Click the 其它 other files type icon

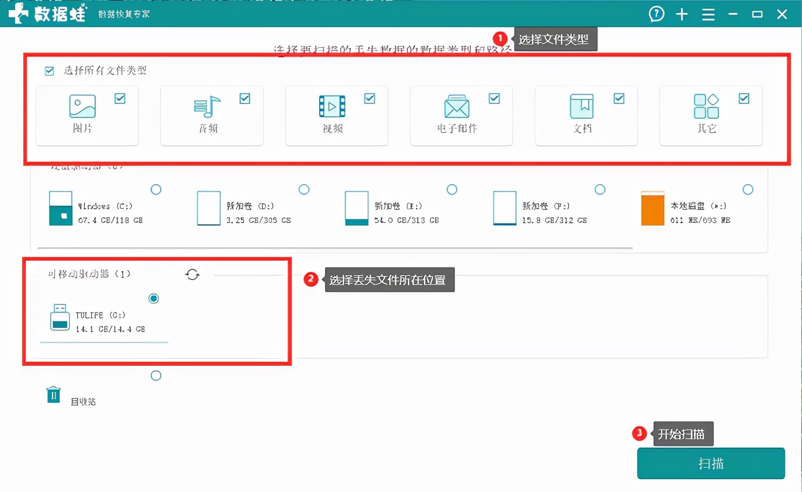[x=706, y=107]
